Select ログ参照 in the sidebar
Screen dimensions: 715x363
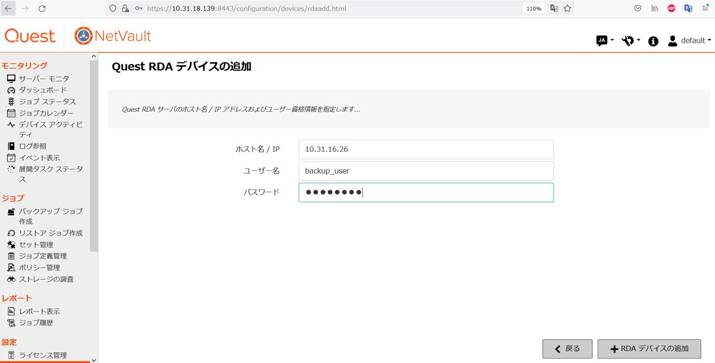[x=33, y=146]
